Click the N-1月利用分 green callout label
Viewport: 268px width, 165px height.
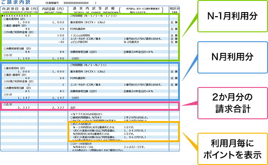[x=232, y=16]
